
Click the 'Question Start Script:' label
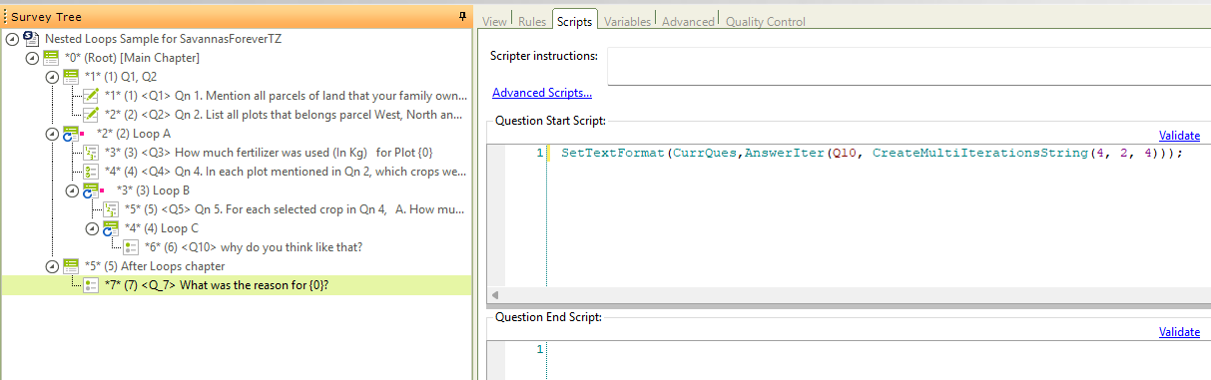tap(550, 121)
